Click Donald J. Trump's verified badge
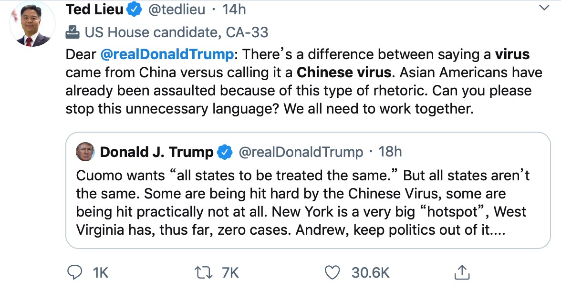Screen dimensions: 561x291 [225, 152]
